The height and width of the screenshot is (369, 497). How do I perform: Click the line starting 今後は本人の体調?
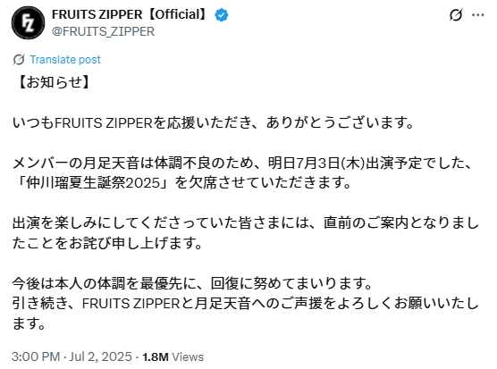point(192,283)
